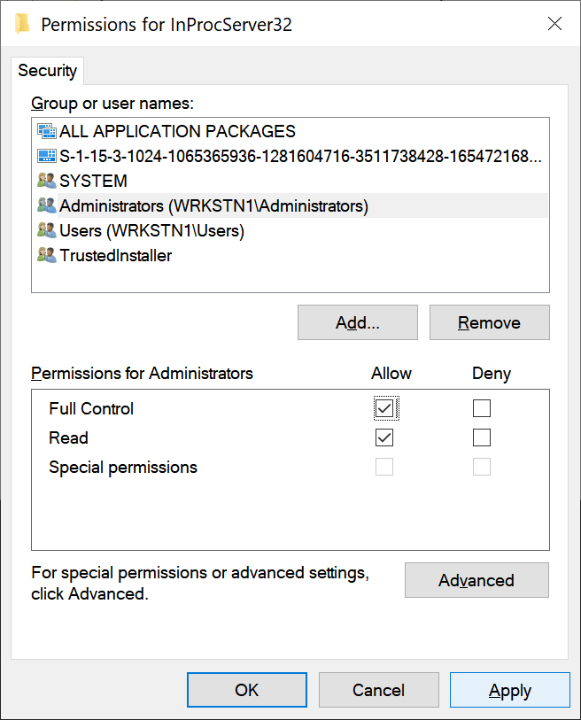Check Deny for Full Control
The width and height of the screenshot is (581, 720).
coord(482,408)
